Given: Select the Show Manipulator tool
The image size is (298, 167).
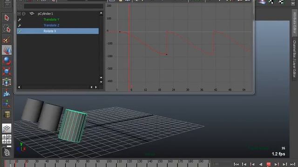Looking at the screenshot, I should (x=7, y=103).
